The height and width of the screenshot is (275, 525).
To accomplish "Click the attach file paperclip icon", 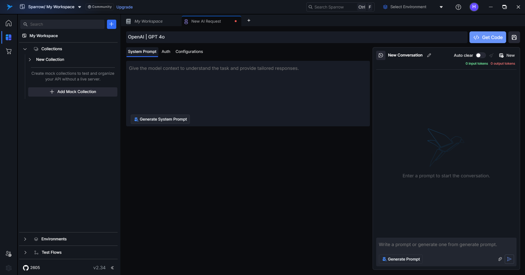I will 500,259.
